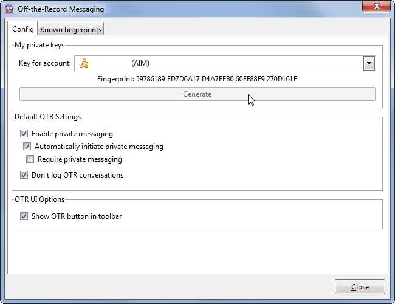Toggle Don't log OTR conversations
This screenshot has height=304, width=395.
24,175
